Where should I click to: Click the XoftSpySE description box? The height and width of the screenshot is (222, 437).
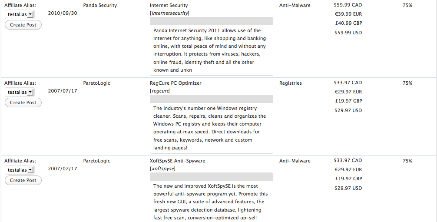coord(212,198)
